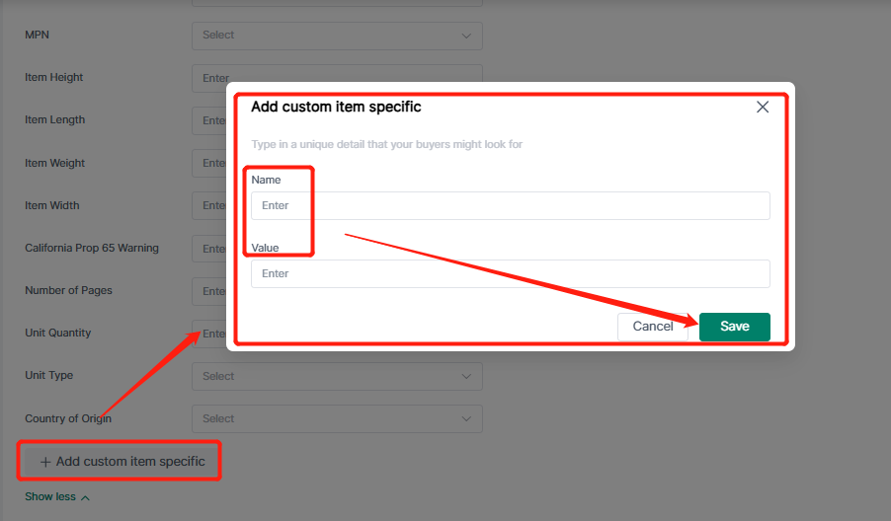Close the Add custom item specific dialog
This screenshot has width=891, height=521.
[762, 108]
